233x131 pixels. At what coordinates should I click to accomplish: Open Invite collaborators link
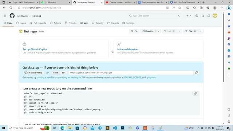tap(128, 49)
